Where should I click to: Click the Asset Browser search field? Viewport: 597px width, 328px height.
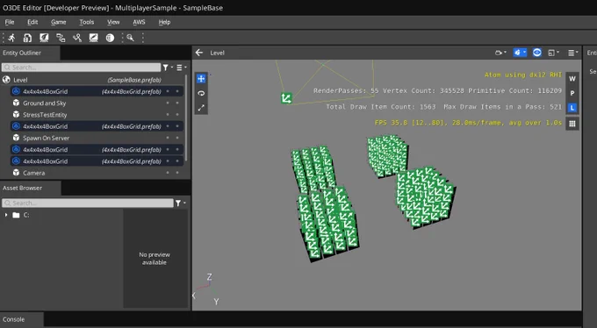88,203
